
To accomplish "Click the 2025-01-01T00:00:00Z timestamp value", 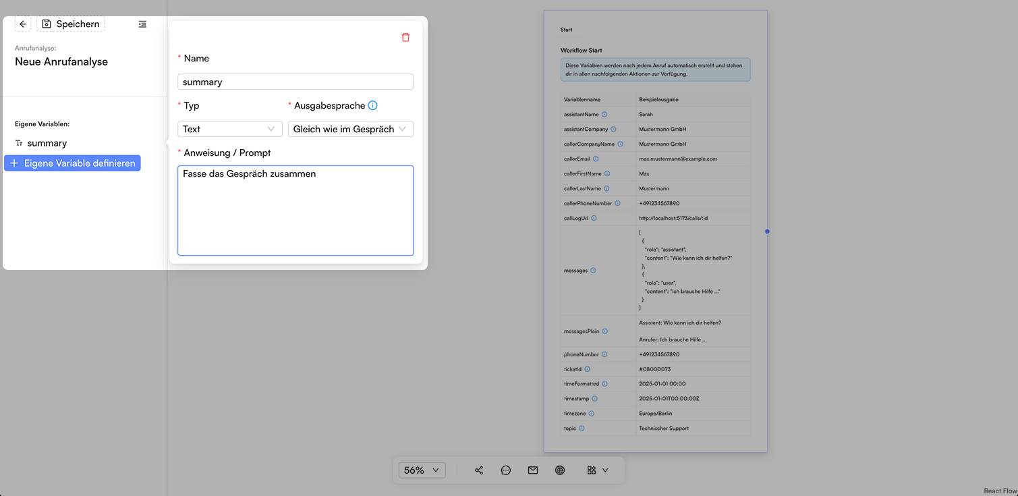I will pyautogui.click(x=669, y=399).
